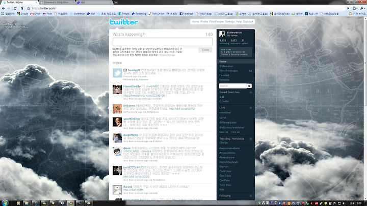Click Change under Trending: Worldwide

223,143
